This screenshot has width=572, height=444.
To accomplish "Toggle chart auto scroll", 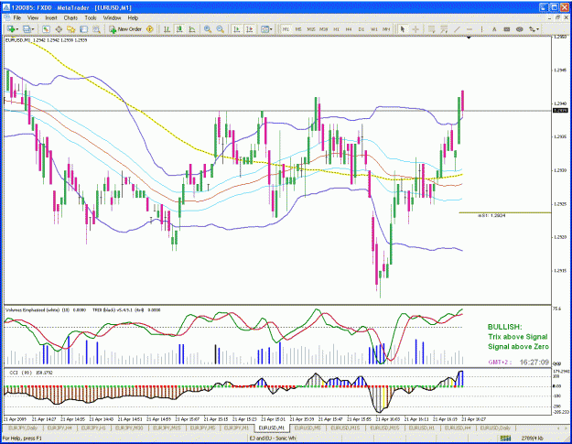I will click(237, 29).
